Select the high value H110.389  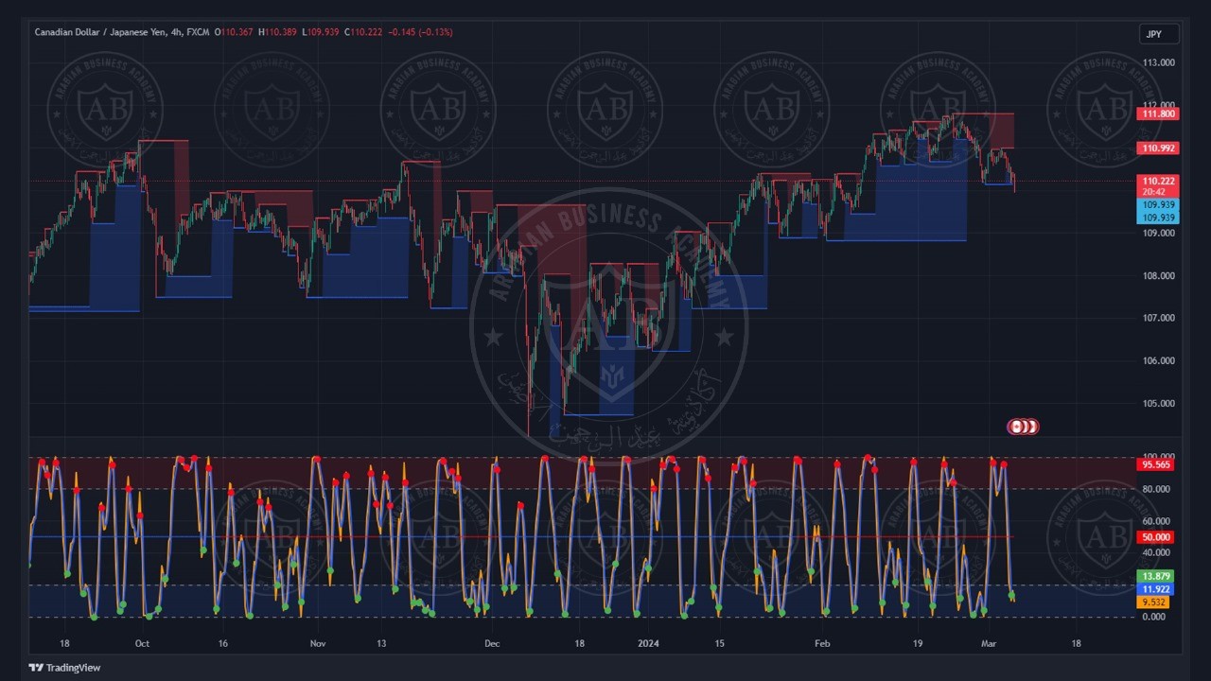(x=277, y=32)
